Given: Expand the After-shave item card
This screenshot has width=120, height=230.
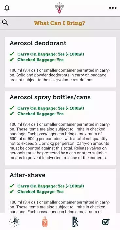Looking at the screenshot, I should (x=60, y=191).
